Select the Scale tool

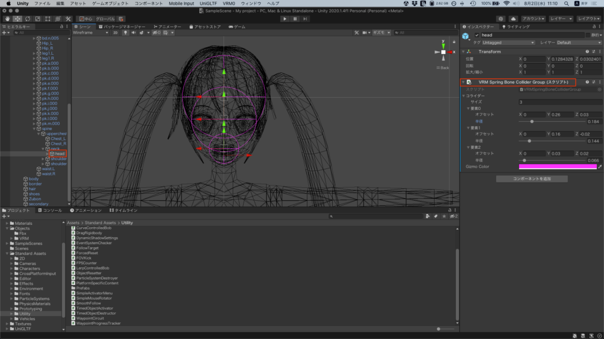[x=38, y=19]
